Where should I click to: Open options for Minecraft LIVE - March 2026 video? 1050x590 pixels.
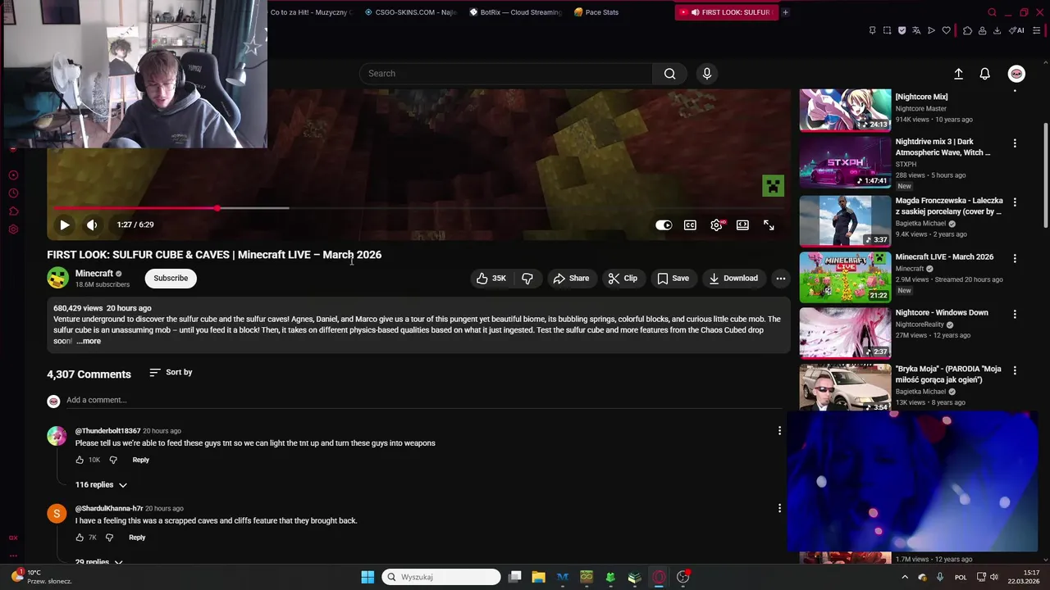(x=1015, y=258)
